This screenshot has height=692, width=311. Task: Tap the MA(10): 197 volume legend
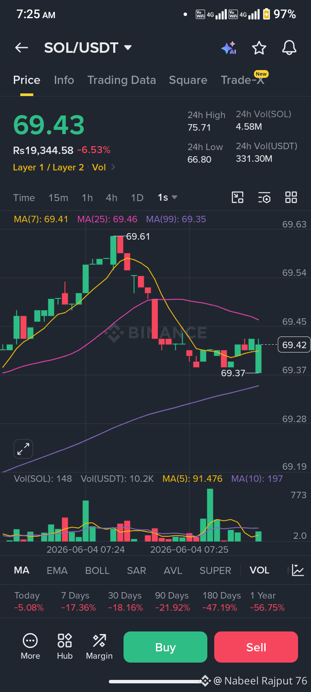(x=257, y=479)
